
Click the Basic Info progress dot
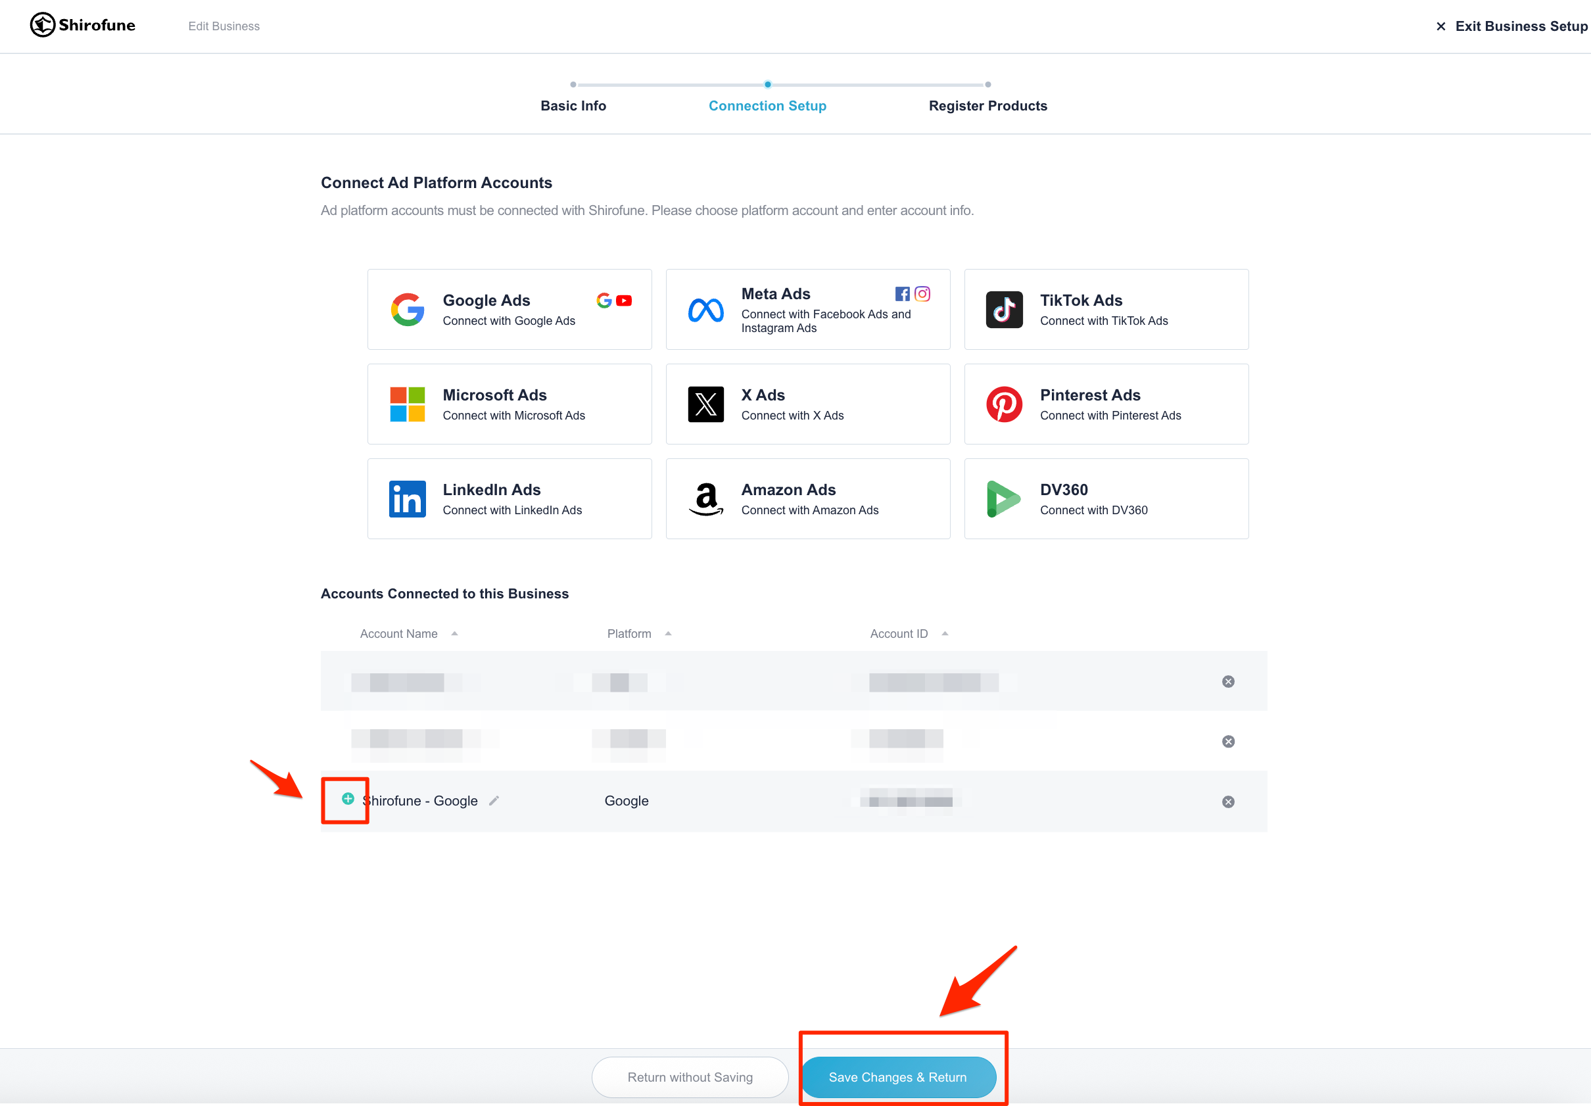coord(573,85)
